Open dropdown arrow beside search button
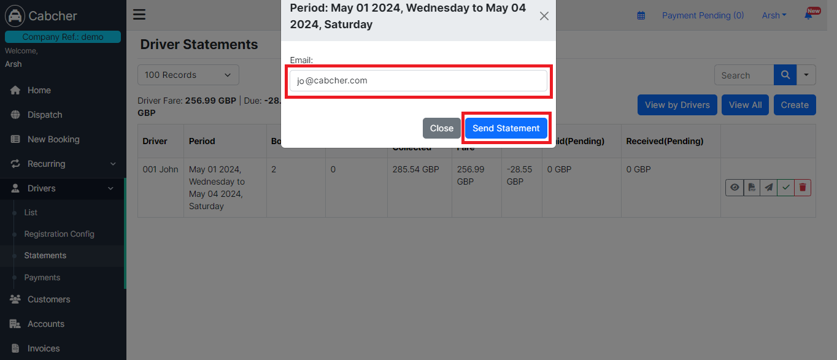This screenshot has width=837, height=360. coord(806,75)
